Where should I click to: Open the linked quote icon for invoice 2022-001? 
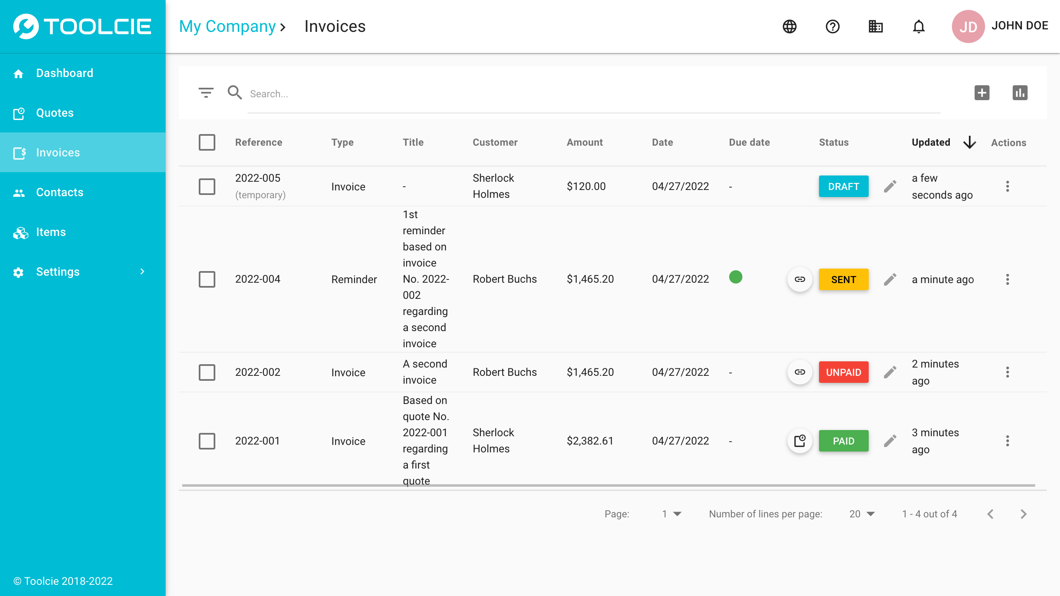click(x=800, y=441)
